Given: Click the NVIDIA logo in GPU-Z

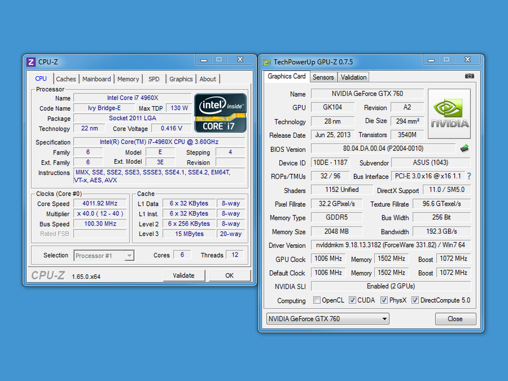Looking at the screenshot, I should tap(450, 114).
